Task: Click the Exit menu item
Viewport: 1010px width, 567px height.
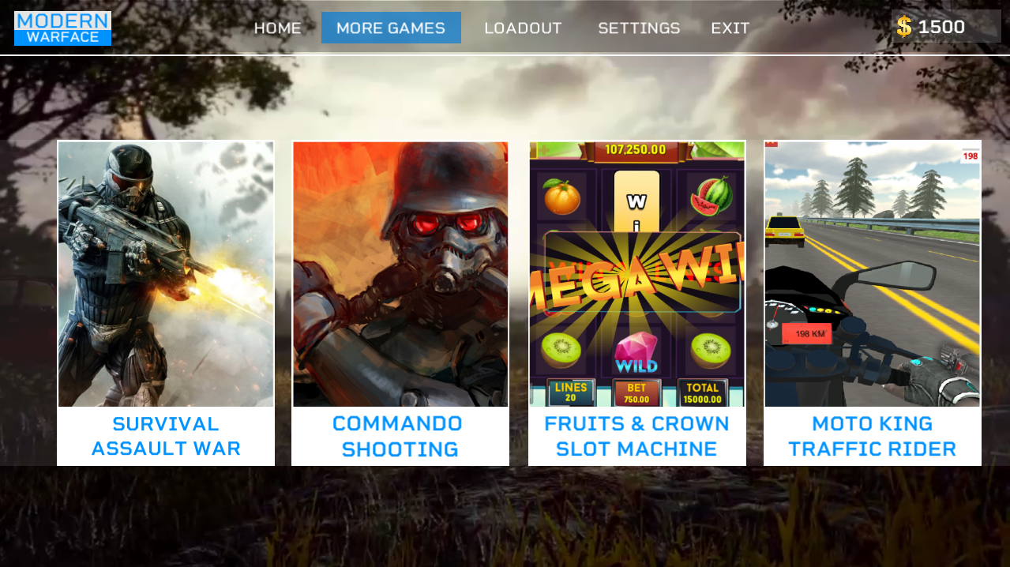Action: click(x=730, y=28)
